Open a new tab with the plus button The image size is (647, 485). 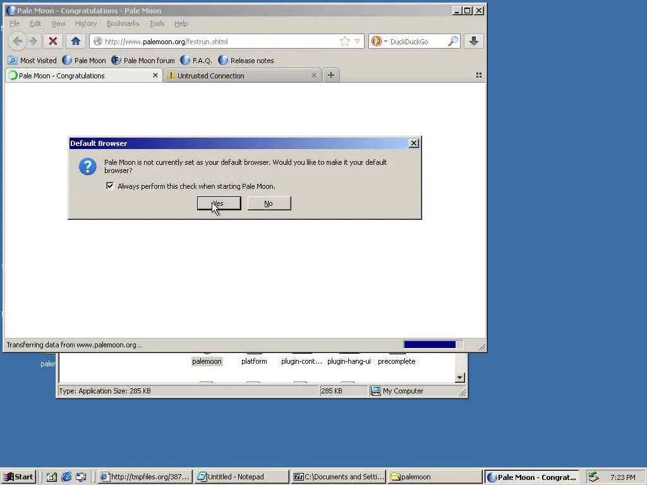tap(331, 75)
